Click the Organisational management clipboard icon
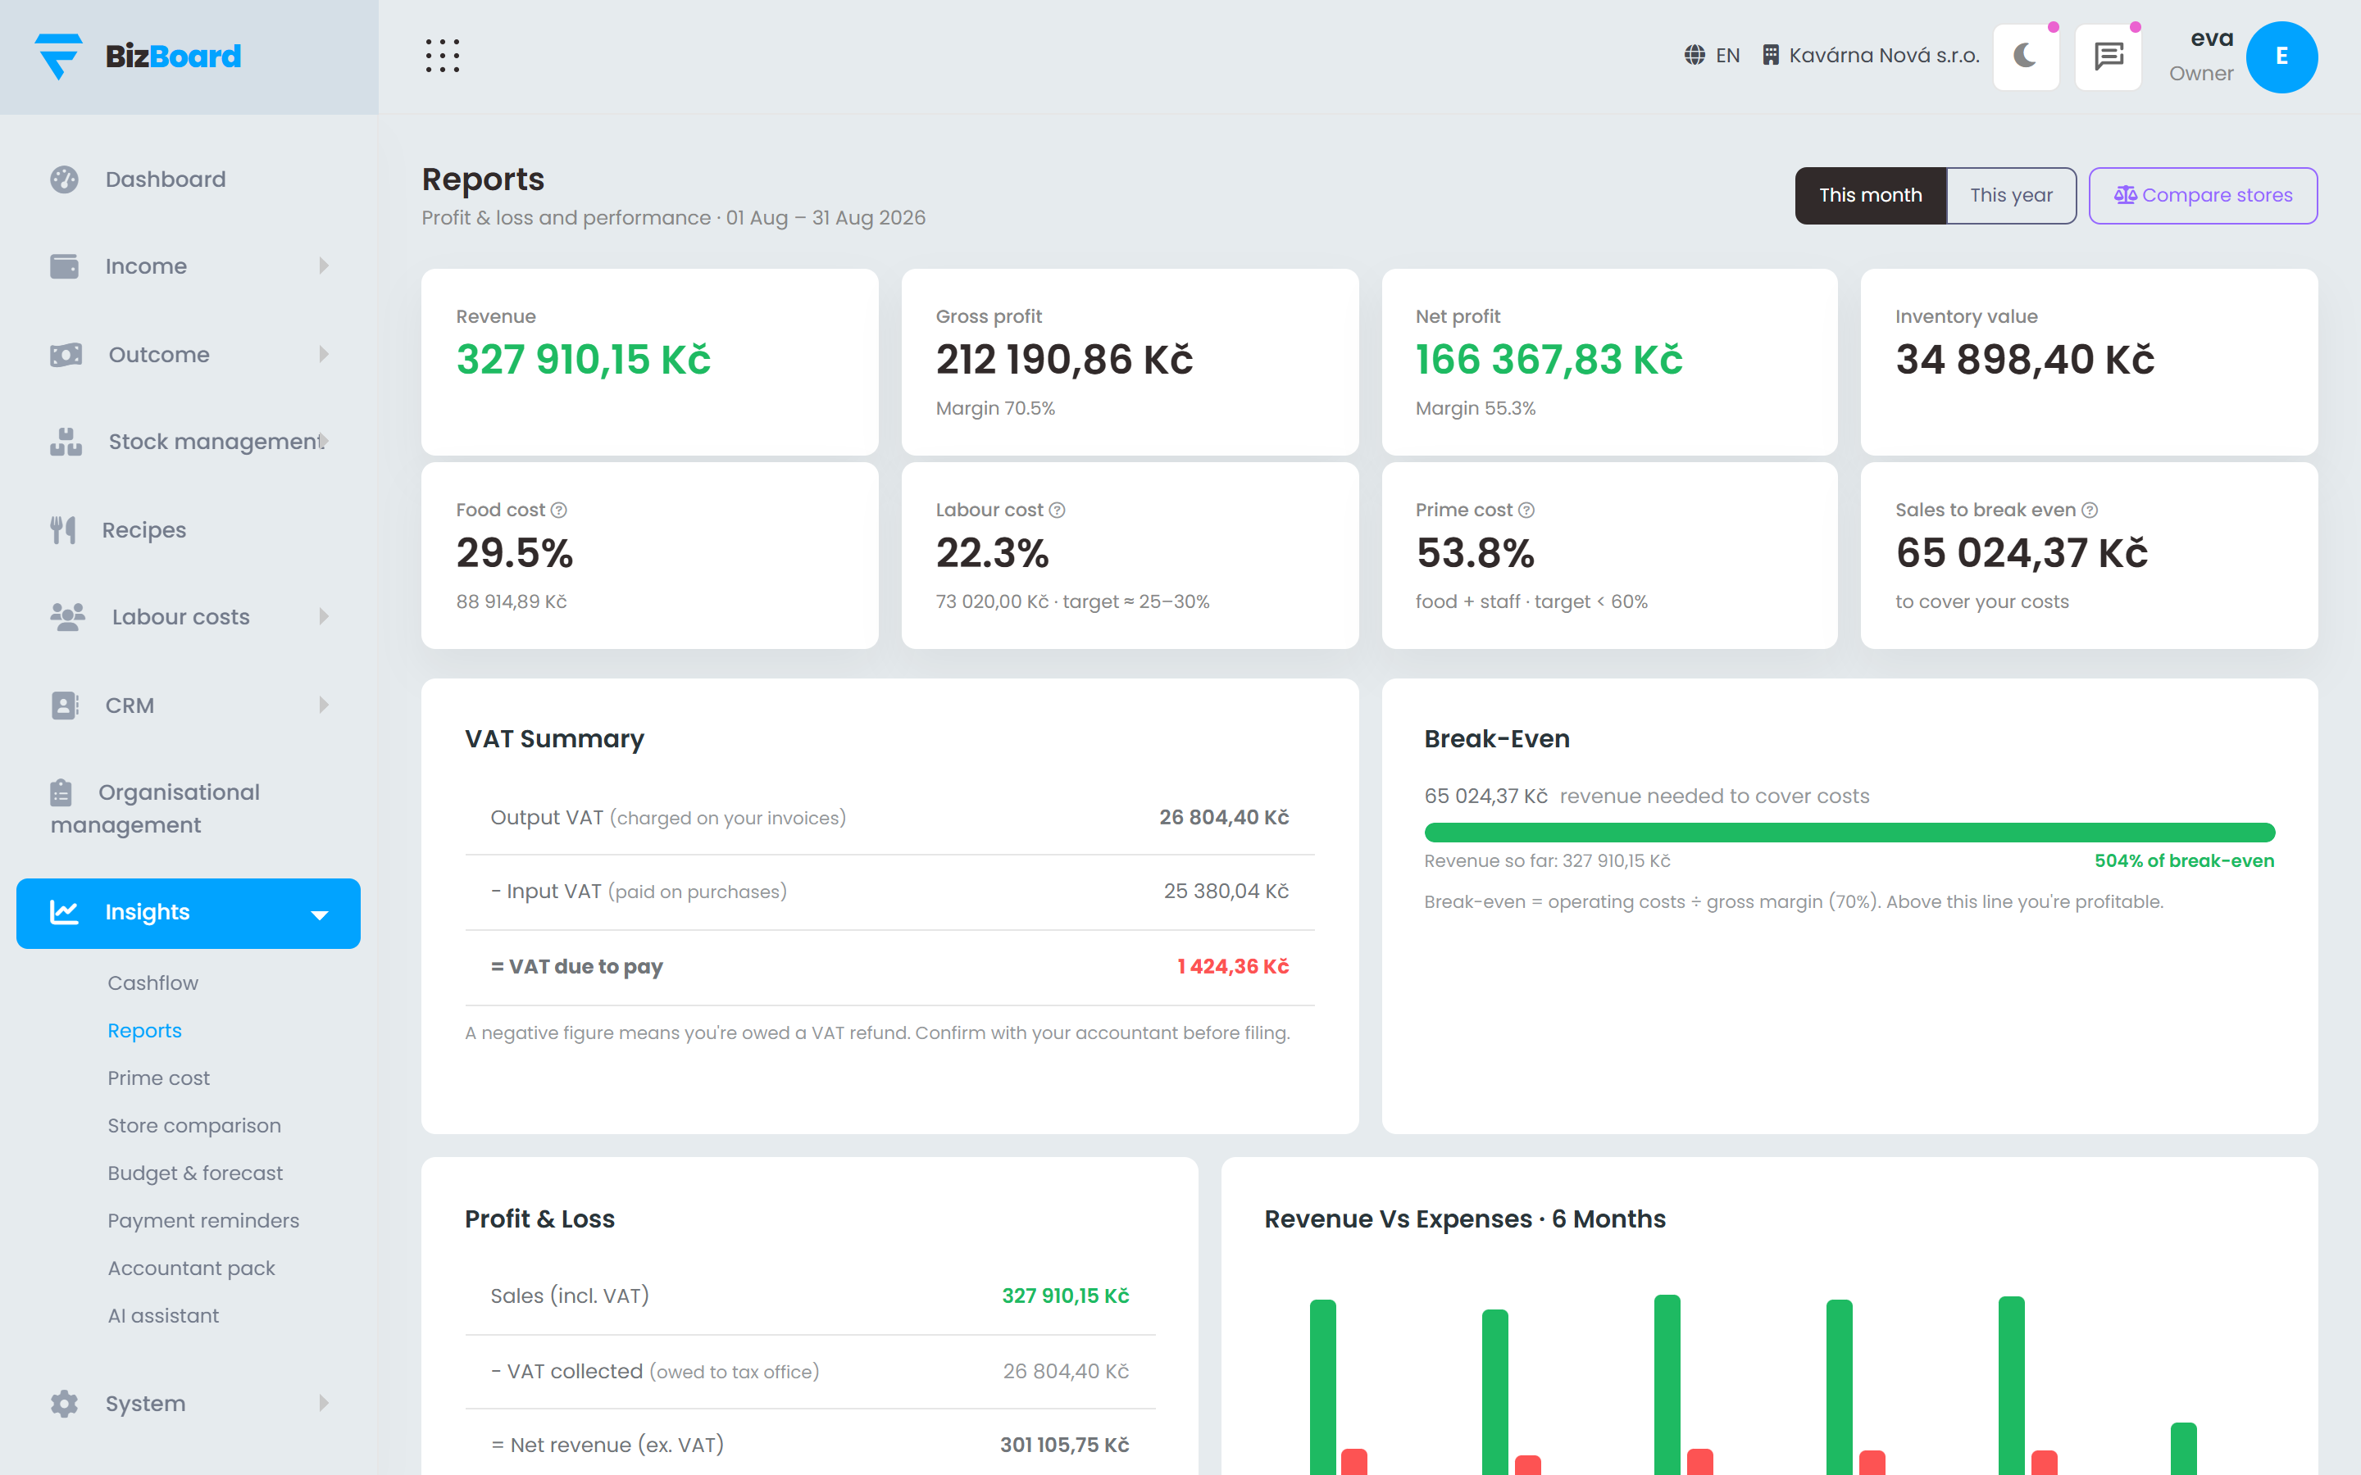 (x=61, y=792)
